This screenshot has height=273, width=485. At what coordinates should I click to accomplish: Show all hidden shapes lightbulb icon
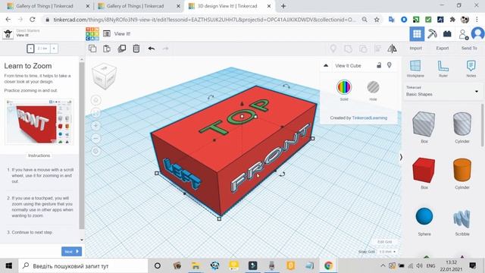point(333,49)
